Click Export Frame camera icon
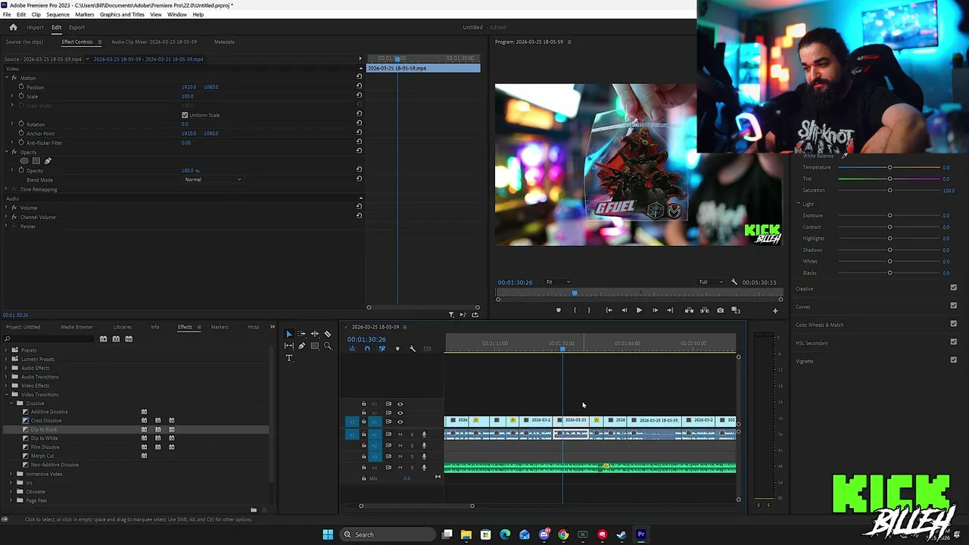The image size is (969, 545). tap(720, 310)
